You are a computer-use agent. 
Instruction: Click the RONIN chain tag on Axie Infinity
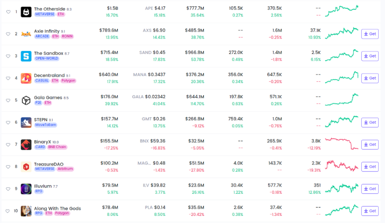click(67, 36)
